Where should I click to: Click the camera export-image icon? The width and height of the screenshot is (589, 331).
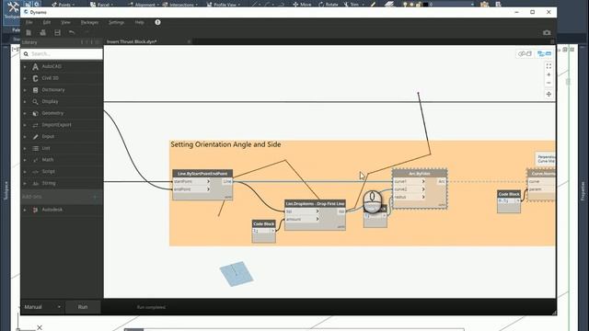[547, 33]
